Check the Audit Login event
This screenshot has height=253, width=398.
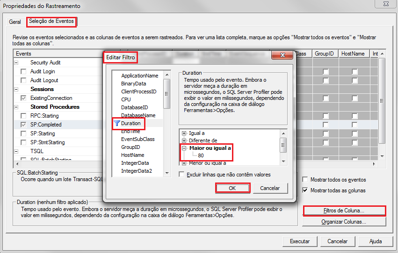tap(23, 71)
